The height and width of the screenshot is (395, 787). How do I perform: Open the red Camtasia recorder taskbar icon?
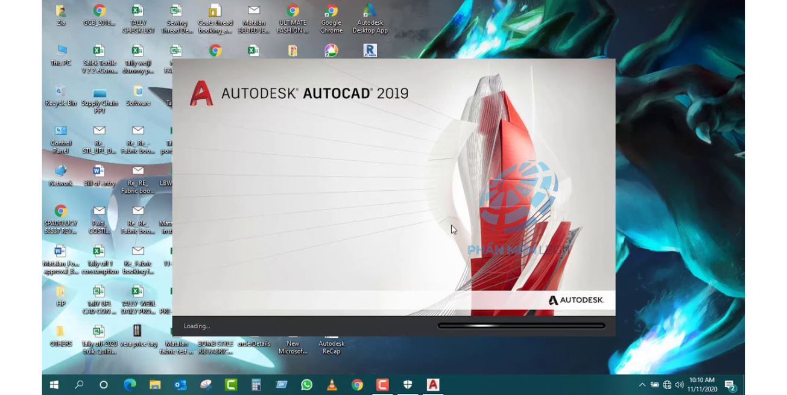click(382, 385)
